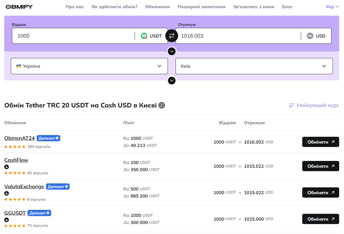
Task: Expand options with the chevron below the amount fields
Action: pyautogui.click(x=172, y=51)
